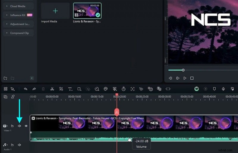
Task: Step to the previous frame
Action: click(170, 78)
